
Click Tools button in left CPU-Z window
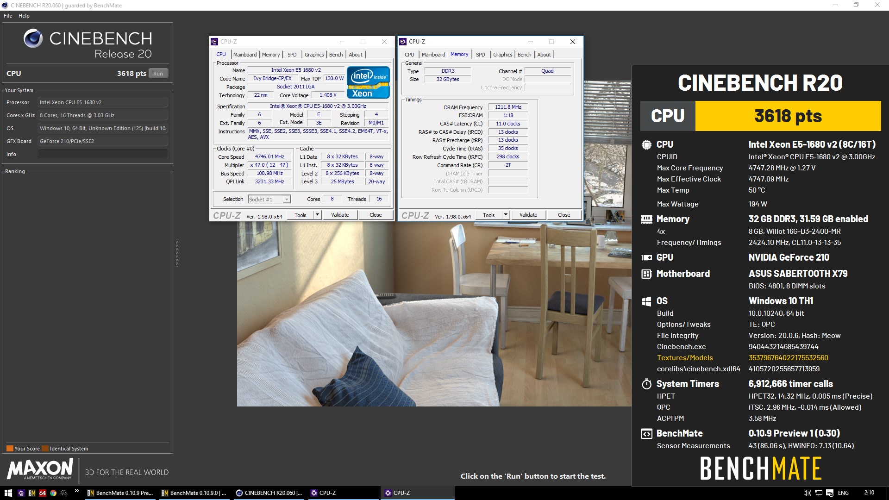[301, 215]
